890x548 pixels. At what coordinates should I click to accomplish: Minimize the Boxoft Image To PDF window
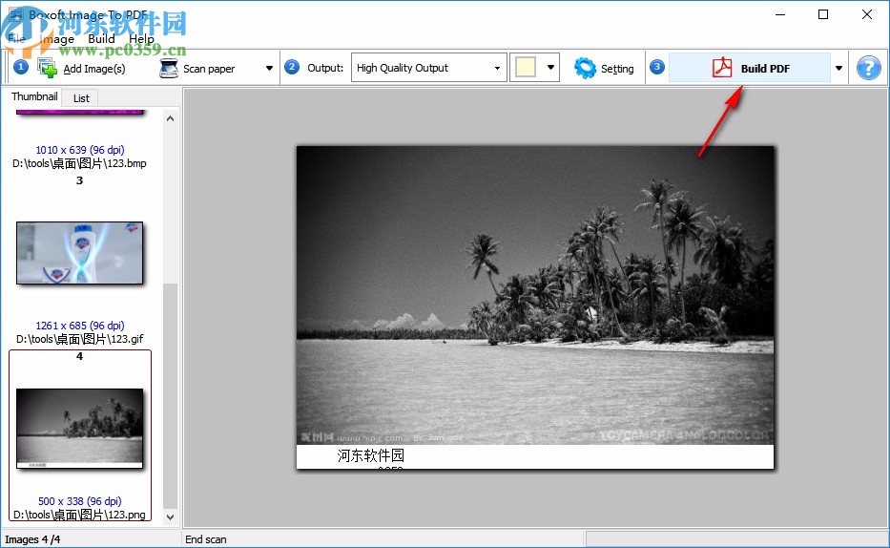tap(780, 14)
